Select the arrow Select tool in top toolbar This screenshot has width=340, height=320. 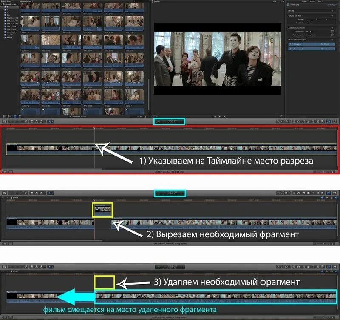pyautogui.click(x=50, y=121)
